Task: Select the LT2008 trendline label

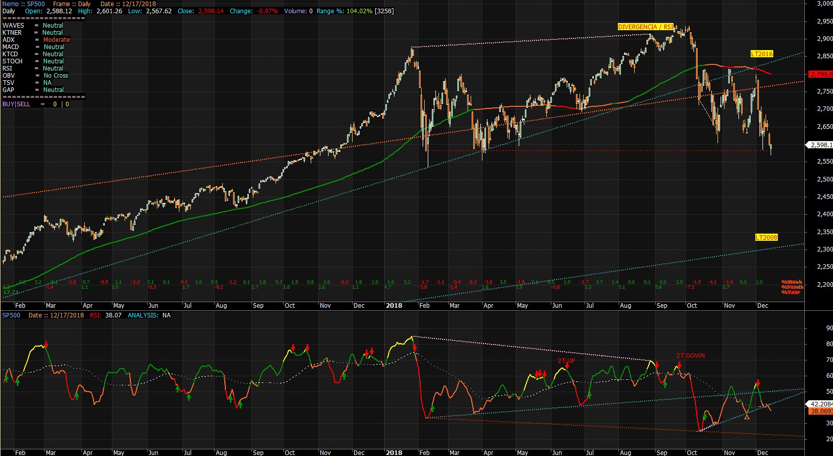Action: pos(766,237)
